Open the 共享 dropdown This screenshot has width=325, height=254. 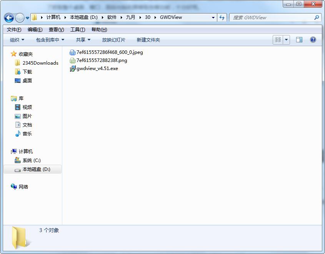[83, 40]
